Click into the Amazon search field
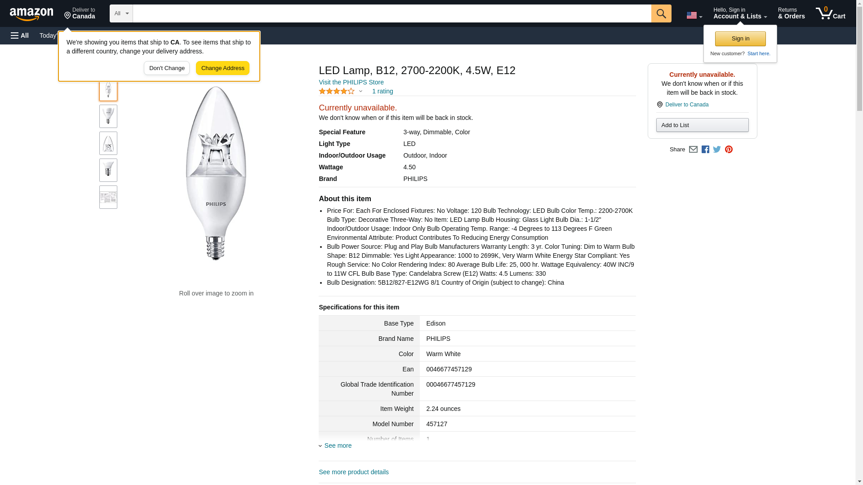The width and height of the screenshot is (863, 485). (391, 13)
